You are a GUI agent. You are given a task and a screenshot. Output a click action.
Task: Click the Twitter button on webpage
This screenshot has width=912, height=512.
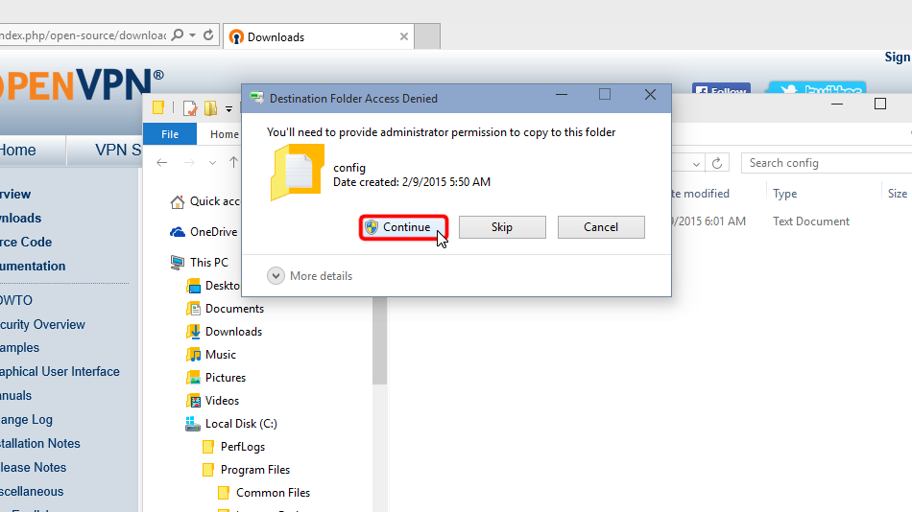coord(816,92)
